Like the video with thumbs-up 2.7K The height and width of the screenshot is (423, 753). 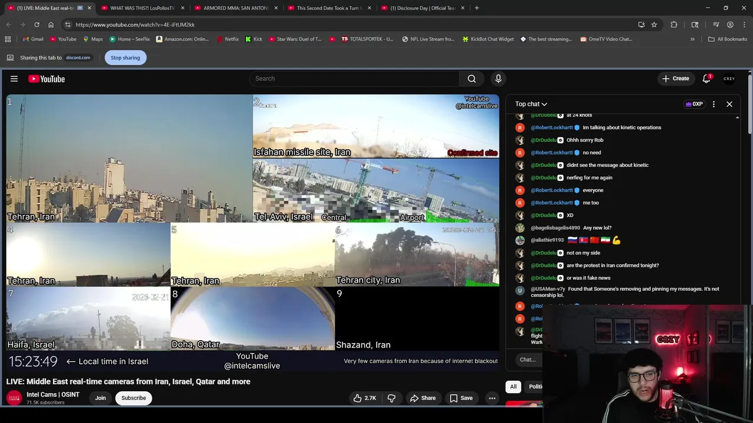coord(365,398)
